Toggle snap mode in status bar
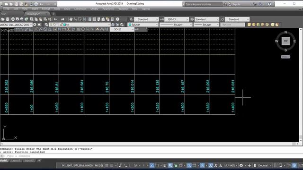 112,165
